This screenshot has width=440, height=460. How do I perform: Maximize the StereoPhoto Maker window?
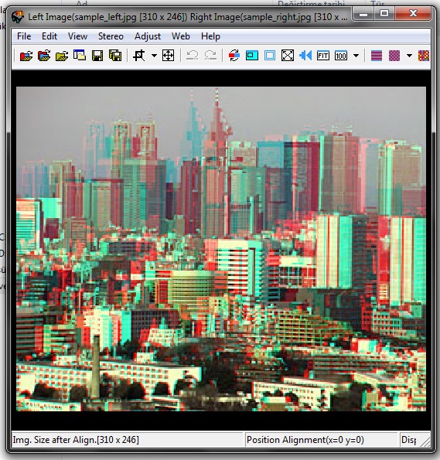384,14
